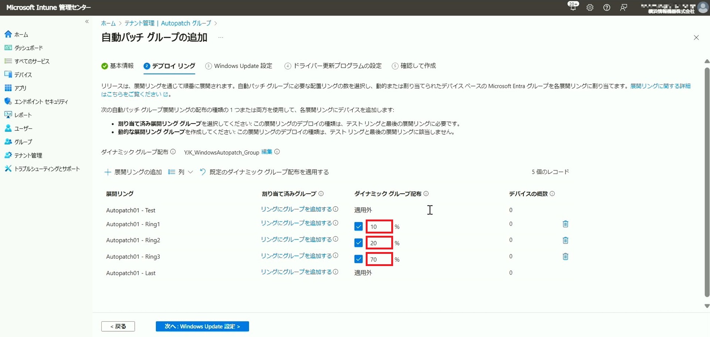Click 次へ: Windows Update 設定 button

pyautogui.click(x=202, y=326)
